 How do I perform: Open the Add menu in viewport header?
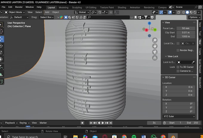[47, 12]
